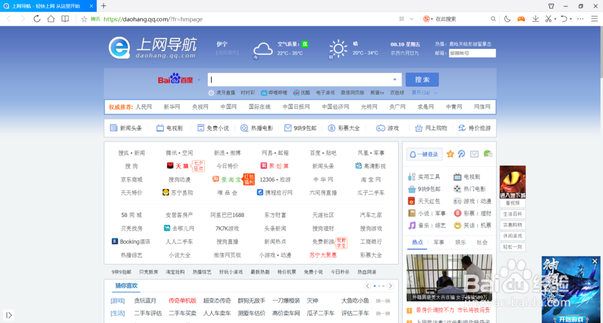Open the skin shirt icon in title bar
Viewport: 603px width, 323px height.
click(x=551, y=6)
